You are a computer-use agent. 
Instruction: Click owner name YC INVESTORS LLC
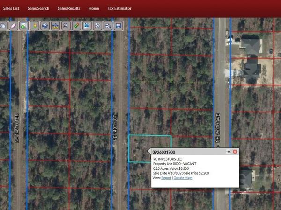[167, 159]
